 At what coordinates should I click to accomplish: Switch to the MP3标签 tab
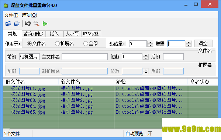(x=91, y=34)
